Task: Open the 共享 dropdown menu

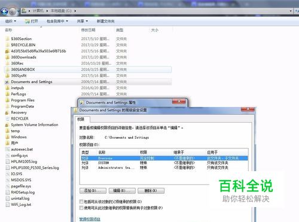Action: pyautogui.click(x=83, y=21)
